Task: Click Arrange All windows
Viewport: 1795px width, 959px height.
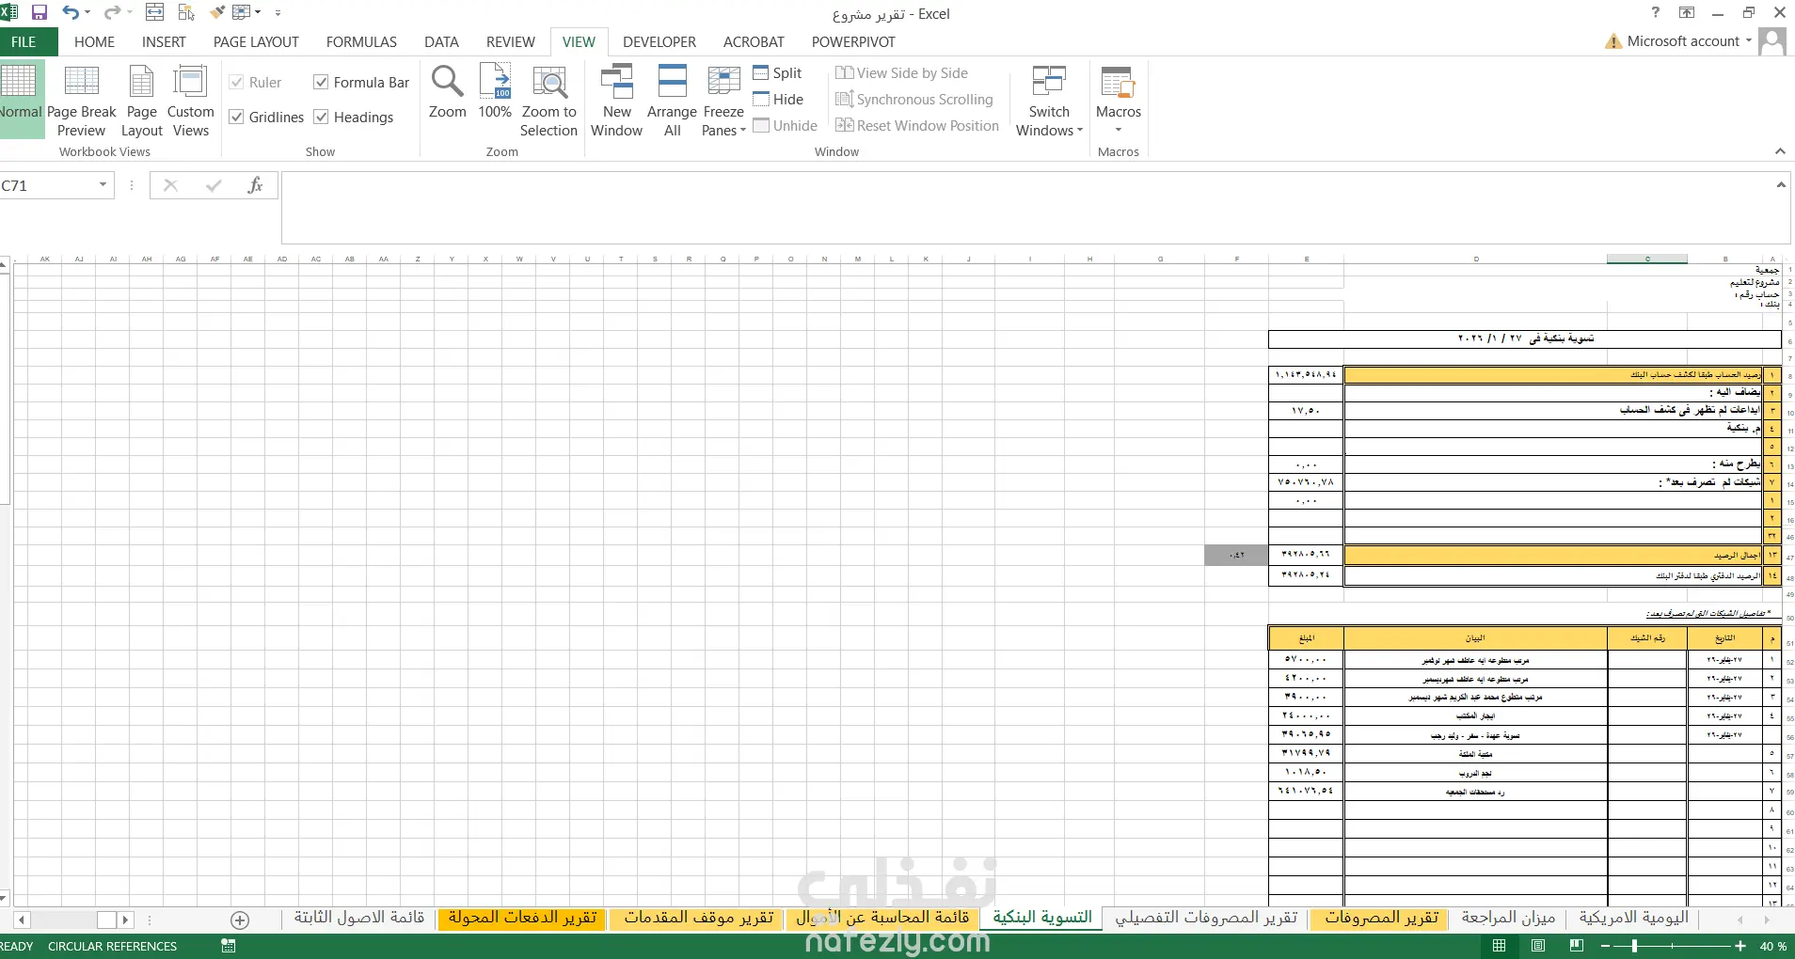Action: [673, 100]
